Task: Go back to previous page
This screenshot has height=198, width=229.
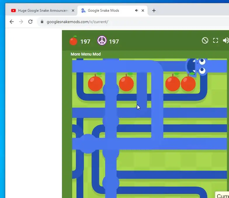Action: point(12,22)
